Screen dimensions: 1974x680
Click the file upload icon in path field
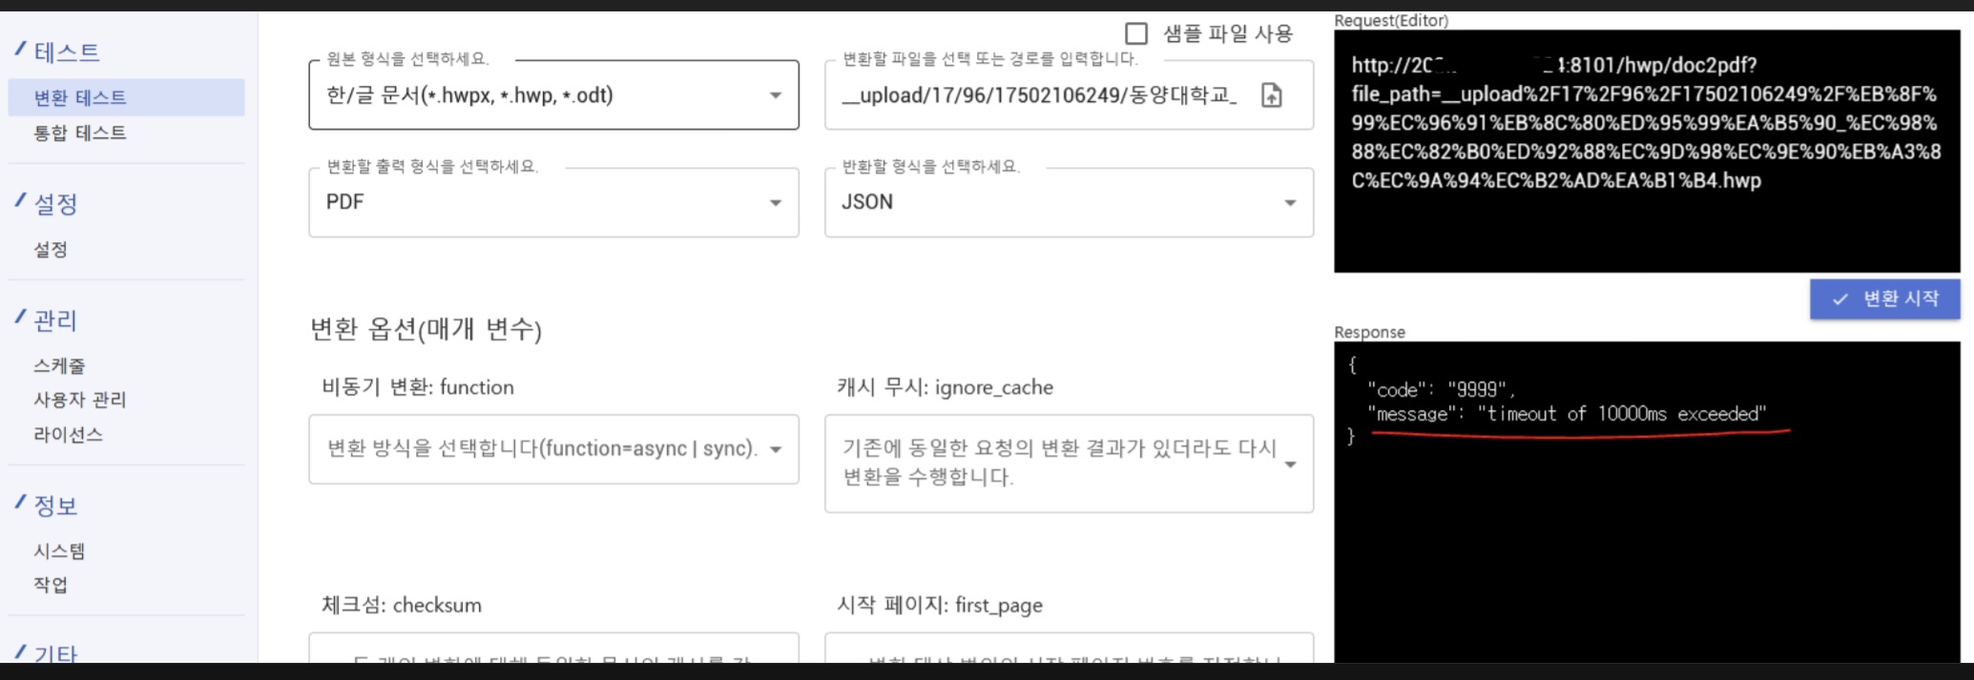(x=1272, y=95)
